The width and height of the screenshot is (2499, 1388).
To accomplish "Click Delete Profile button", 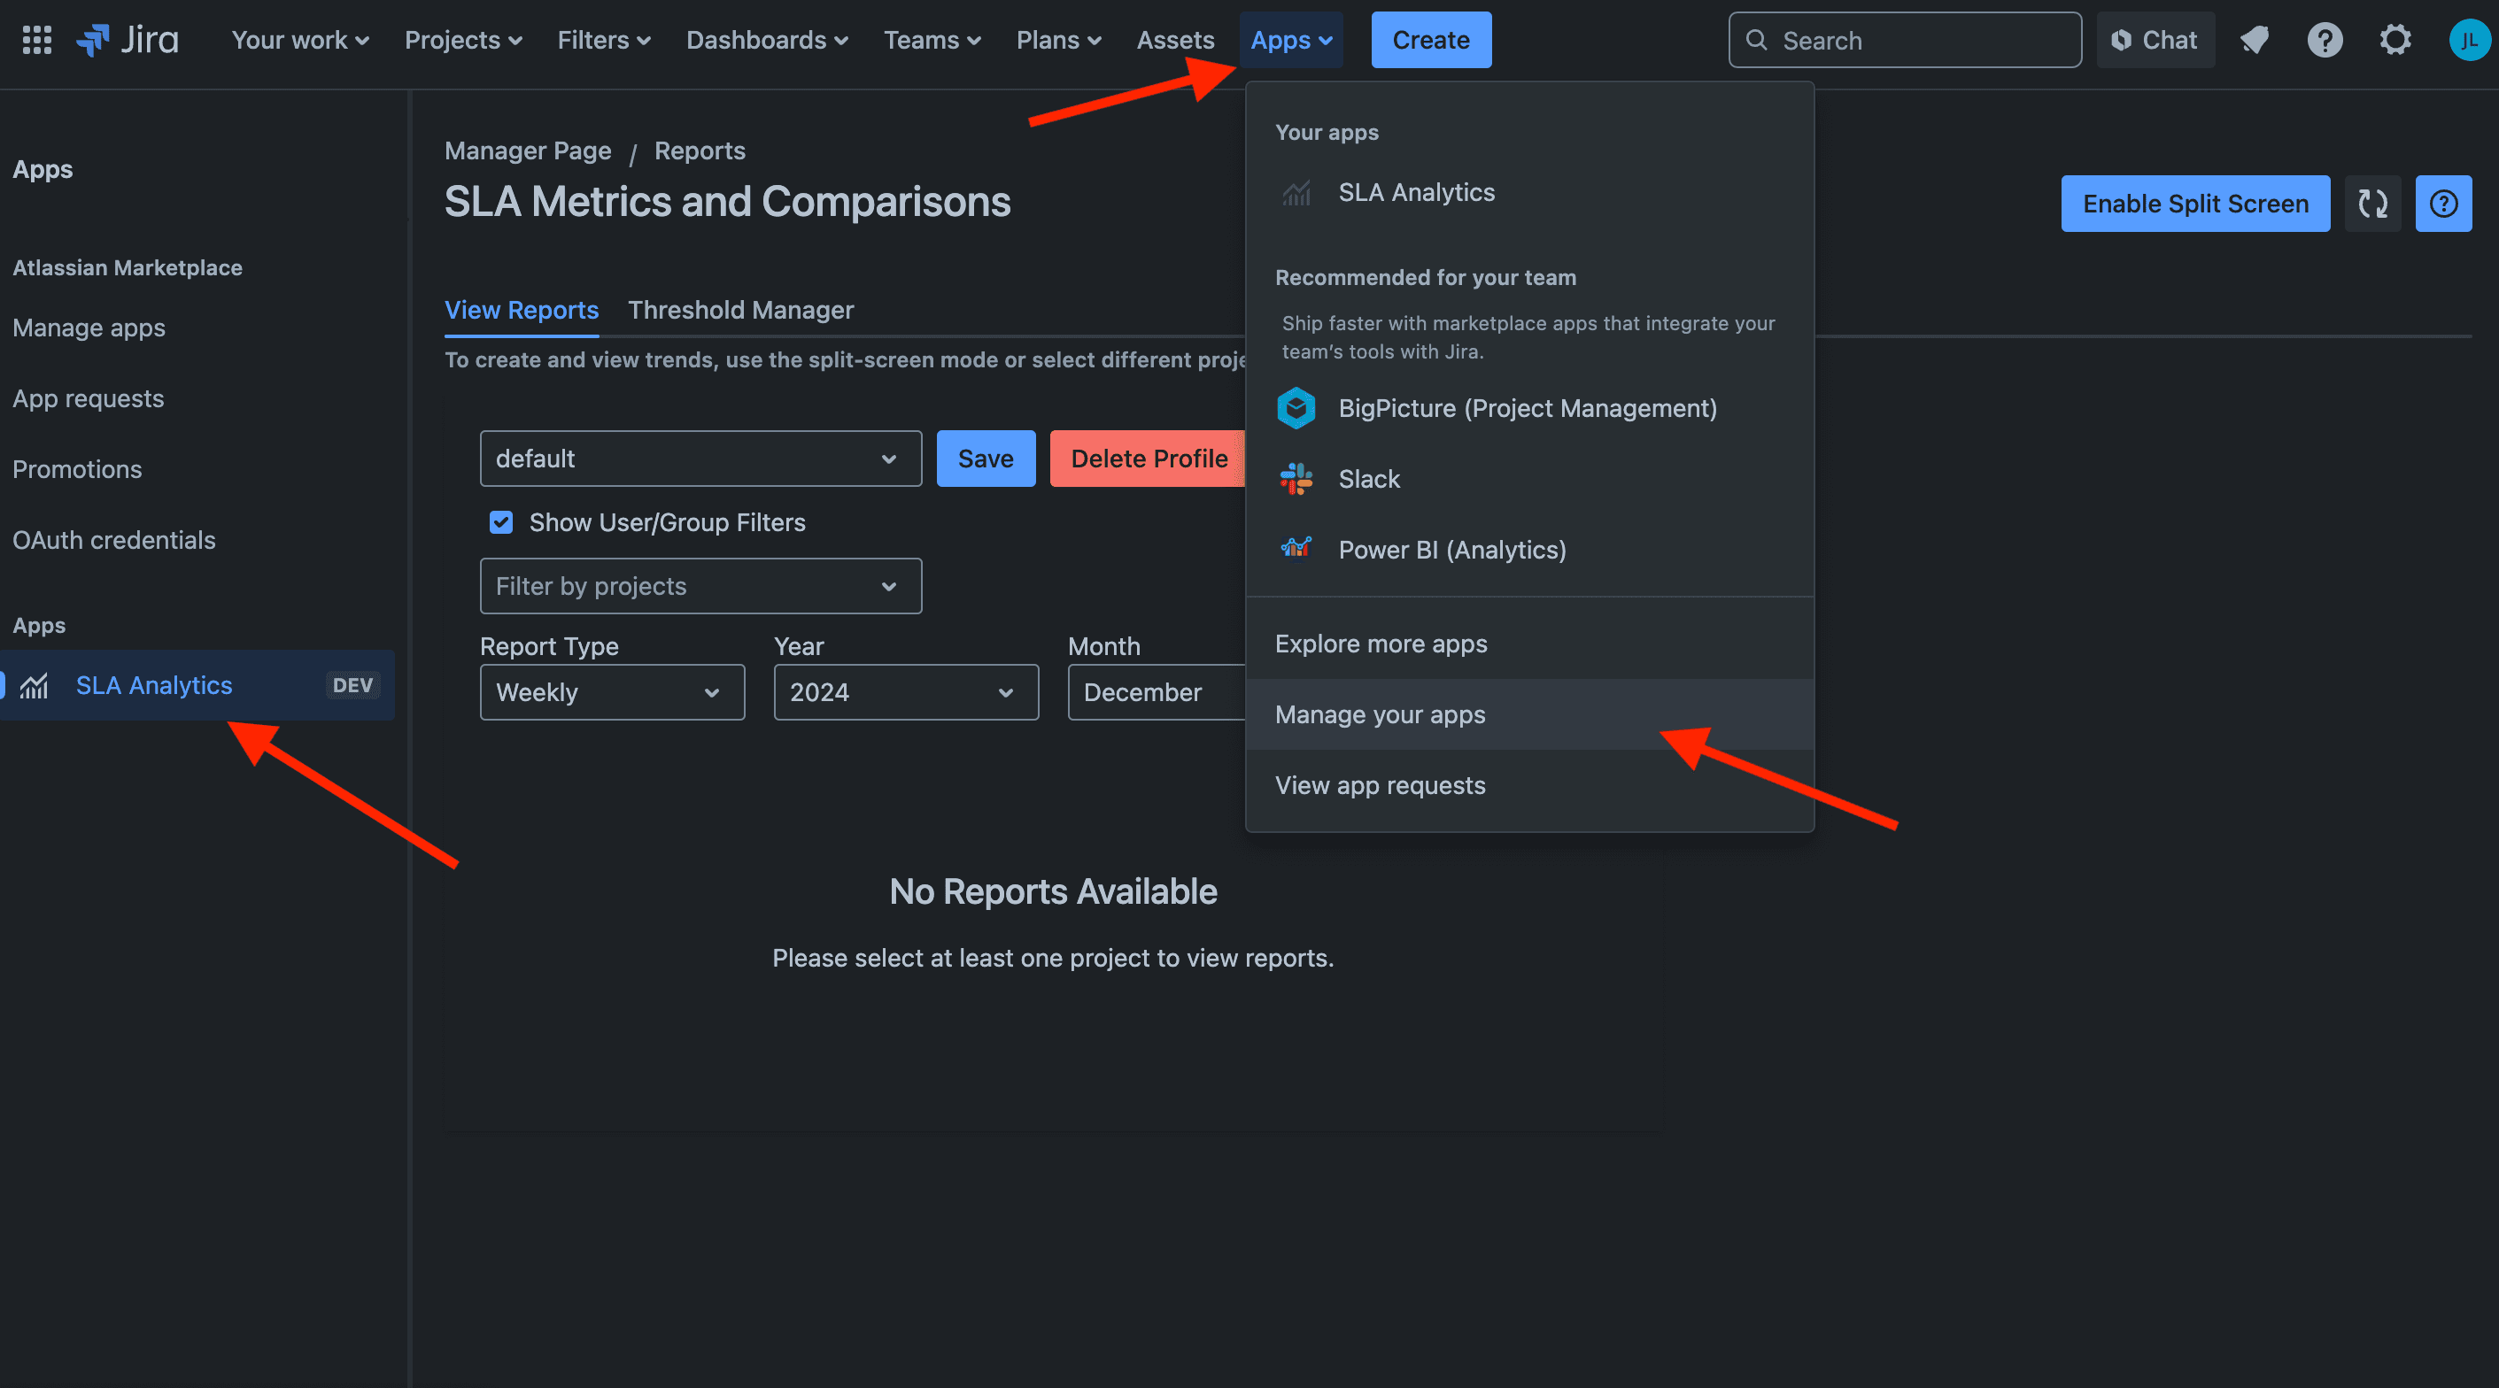I will pyautogui.click(x=1148, y=459).
